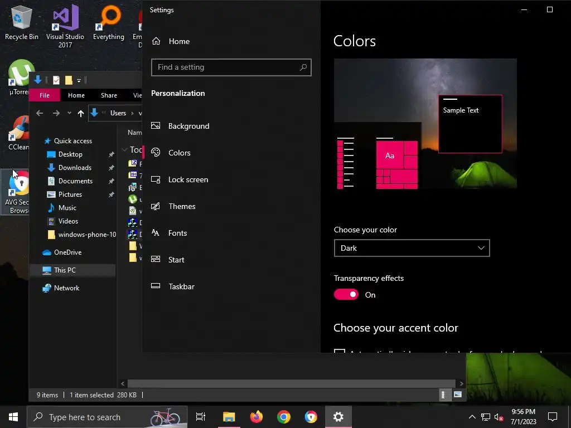The image size is (571, 428).
Task: Click the network icon in system tray
Action: pos(486,417)
